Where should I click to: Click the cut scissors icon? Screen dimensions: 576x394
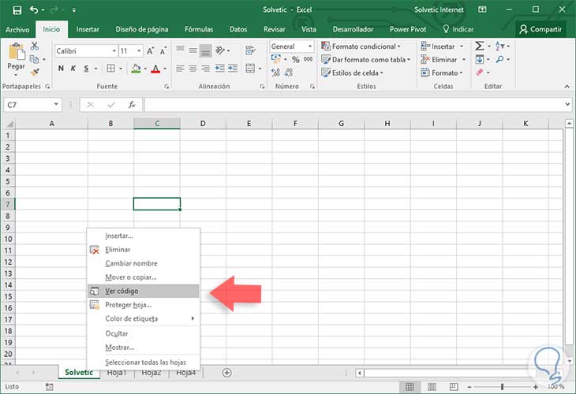36,46
